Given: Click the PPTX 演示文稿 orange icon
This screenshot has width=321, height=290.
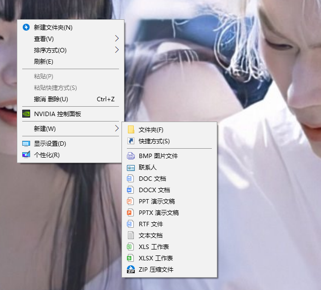Looking at the screenshot, I should 130,212.
